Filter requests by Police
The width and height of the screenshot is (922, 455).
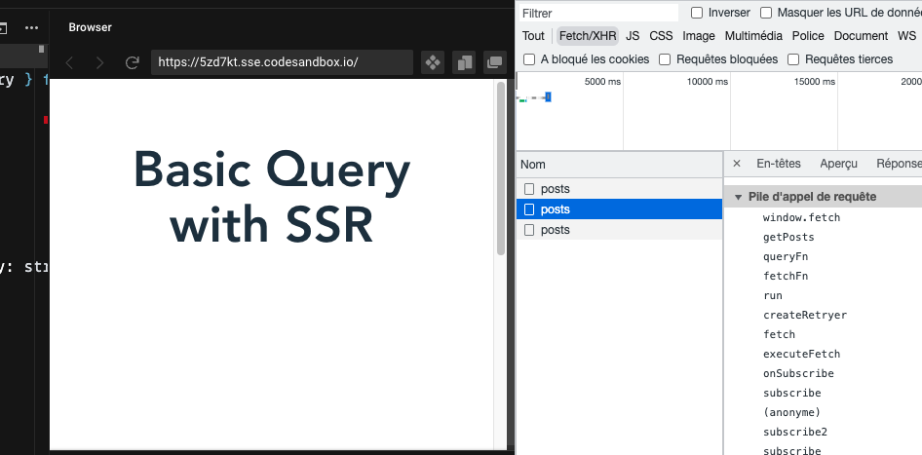tap(808, 36)
